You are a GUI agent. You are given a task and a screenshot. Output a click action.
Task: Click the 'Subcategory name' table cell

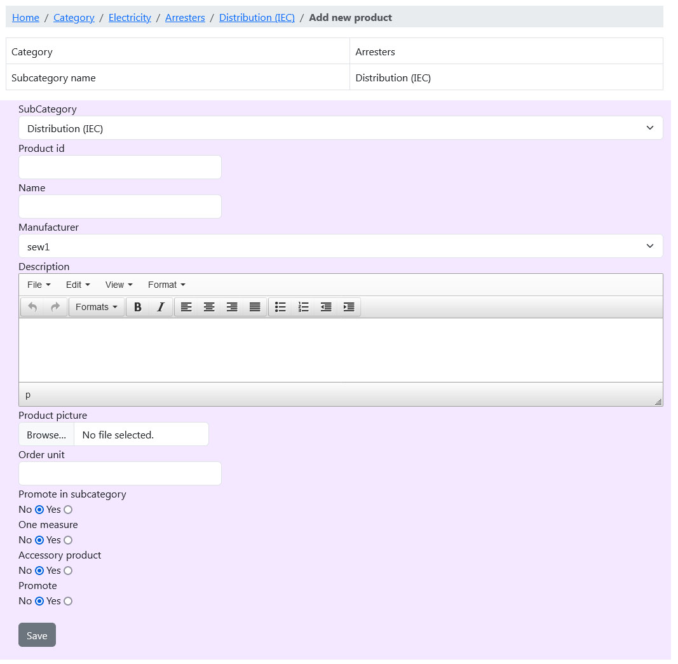click(x=179, y=78)
